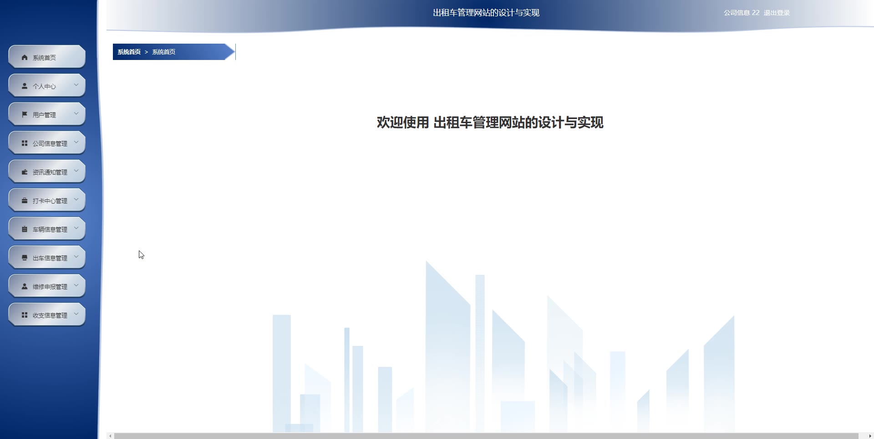Click the horizontal scrollbar thumb
This screenshot has height=439, width=874.
tap(486, 436)
